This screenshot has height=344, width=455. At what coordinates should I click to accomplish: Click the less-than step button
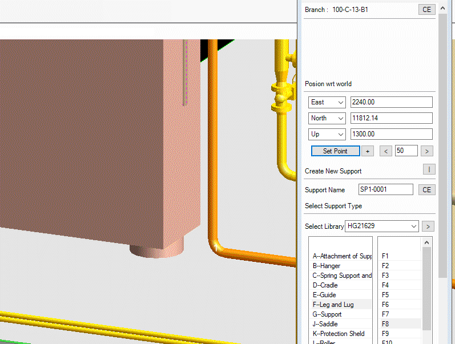(386, 151)
